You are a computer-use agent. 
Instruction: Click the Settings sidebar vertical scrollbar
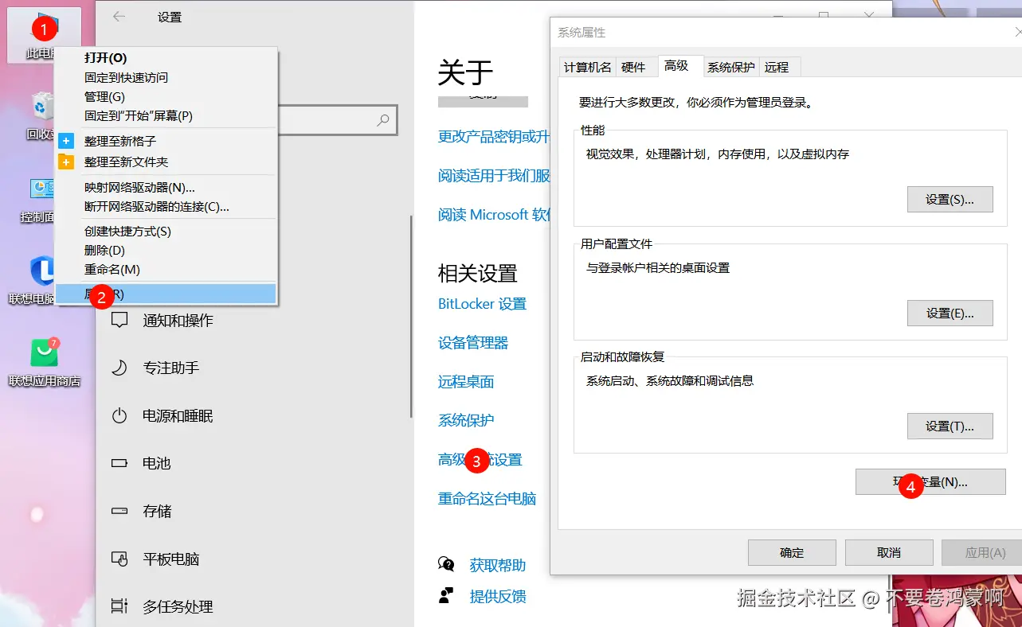[411, 316]
